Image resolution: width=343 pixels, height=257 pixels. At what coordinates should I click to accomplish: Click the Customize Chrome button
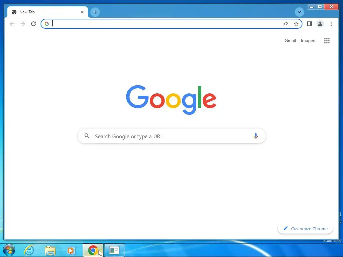point(305,229)
